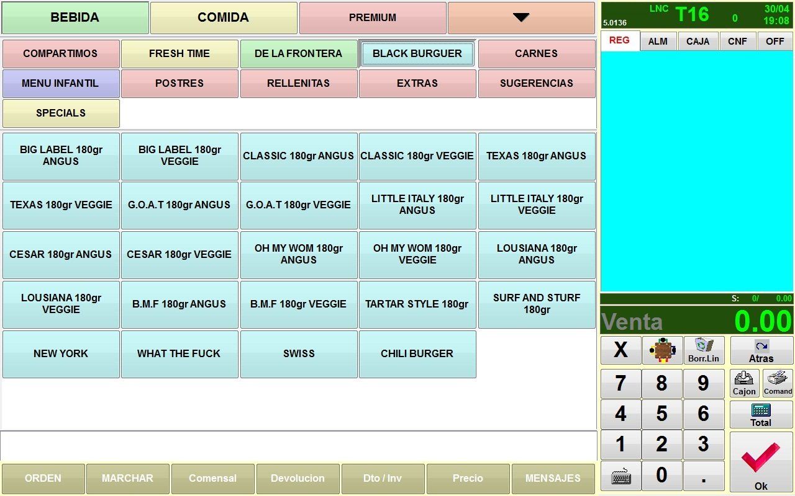Add B.M.F 180gr VEGGIE burger
The height and width of the screenshot is (496, 795).
[299, 304]
